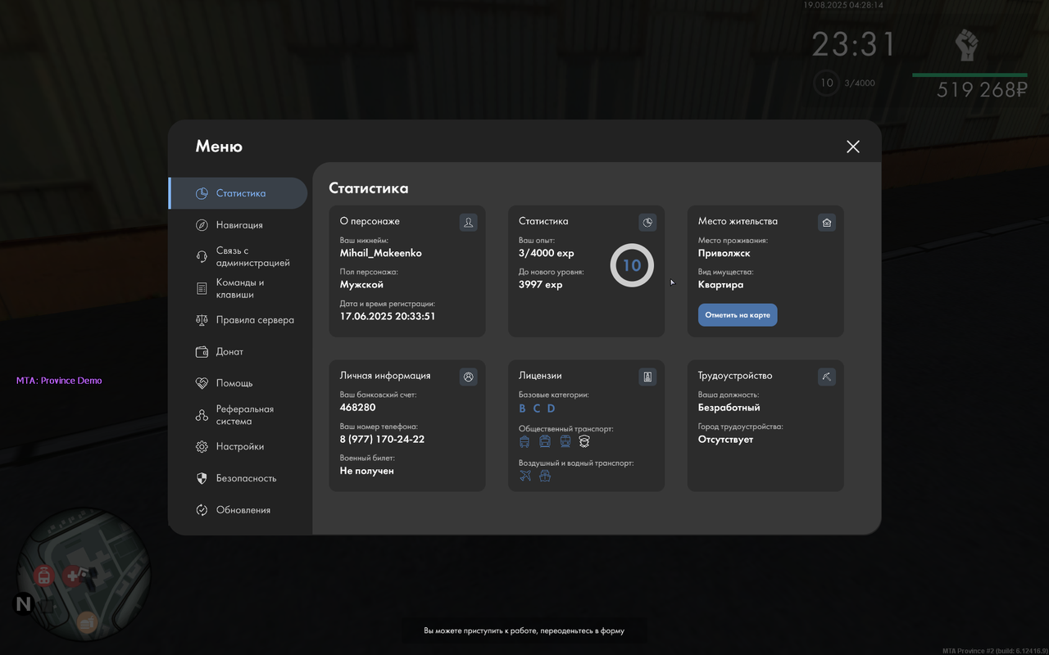Click the 3997 exp value
1049x655 pixels.
click(541, 285)
